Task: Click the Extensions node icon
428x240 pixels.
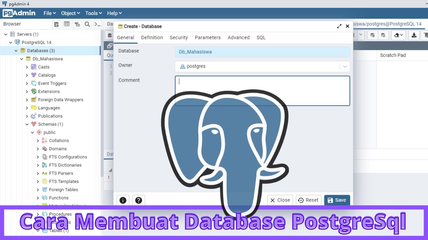Action: (33, 91)
